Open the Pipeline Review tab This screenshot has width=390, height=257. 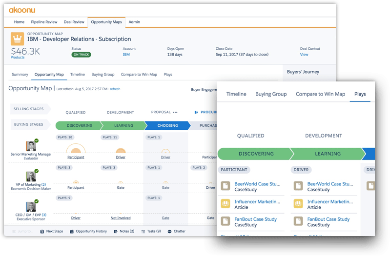tap(44, 22)
